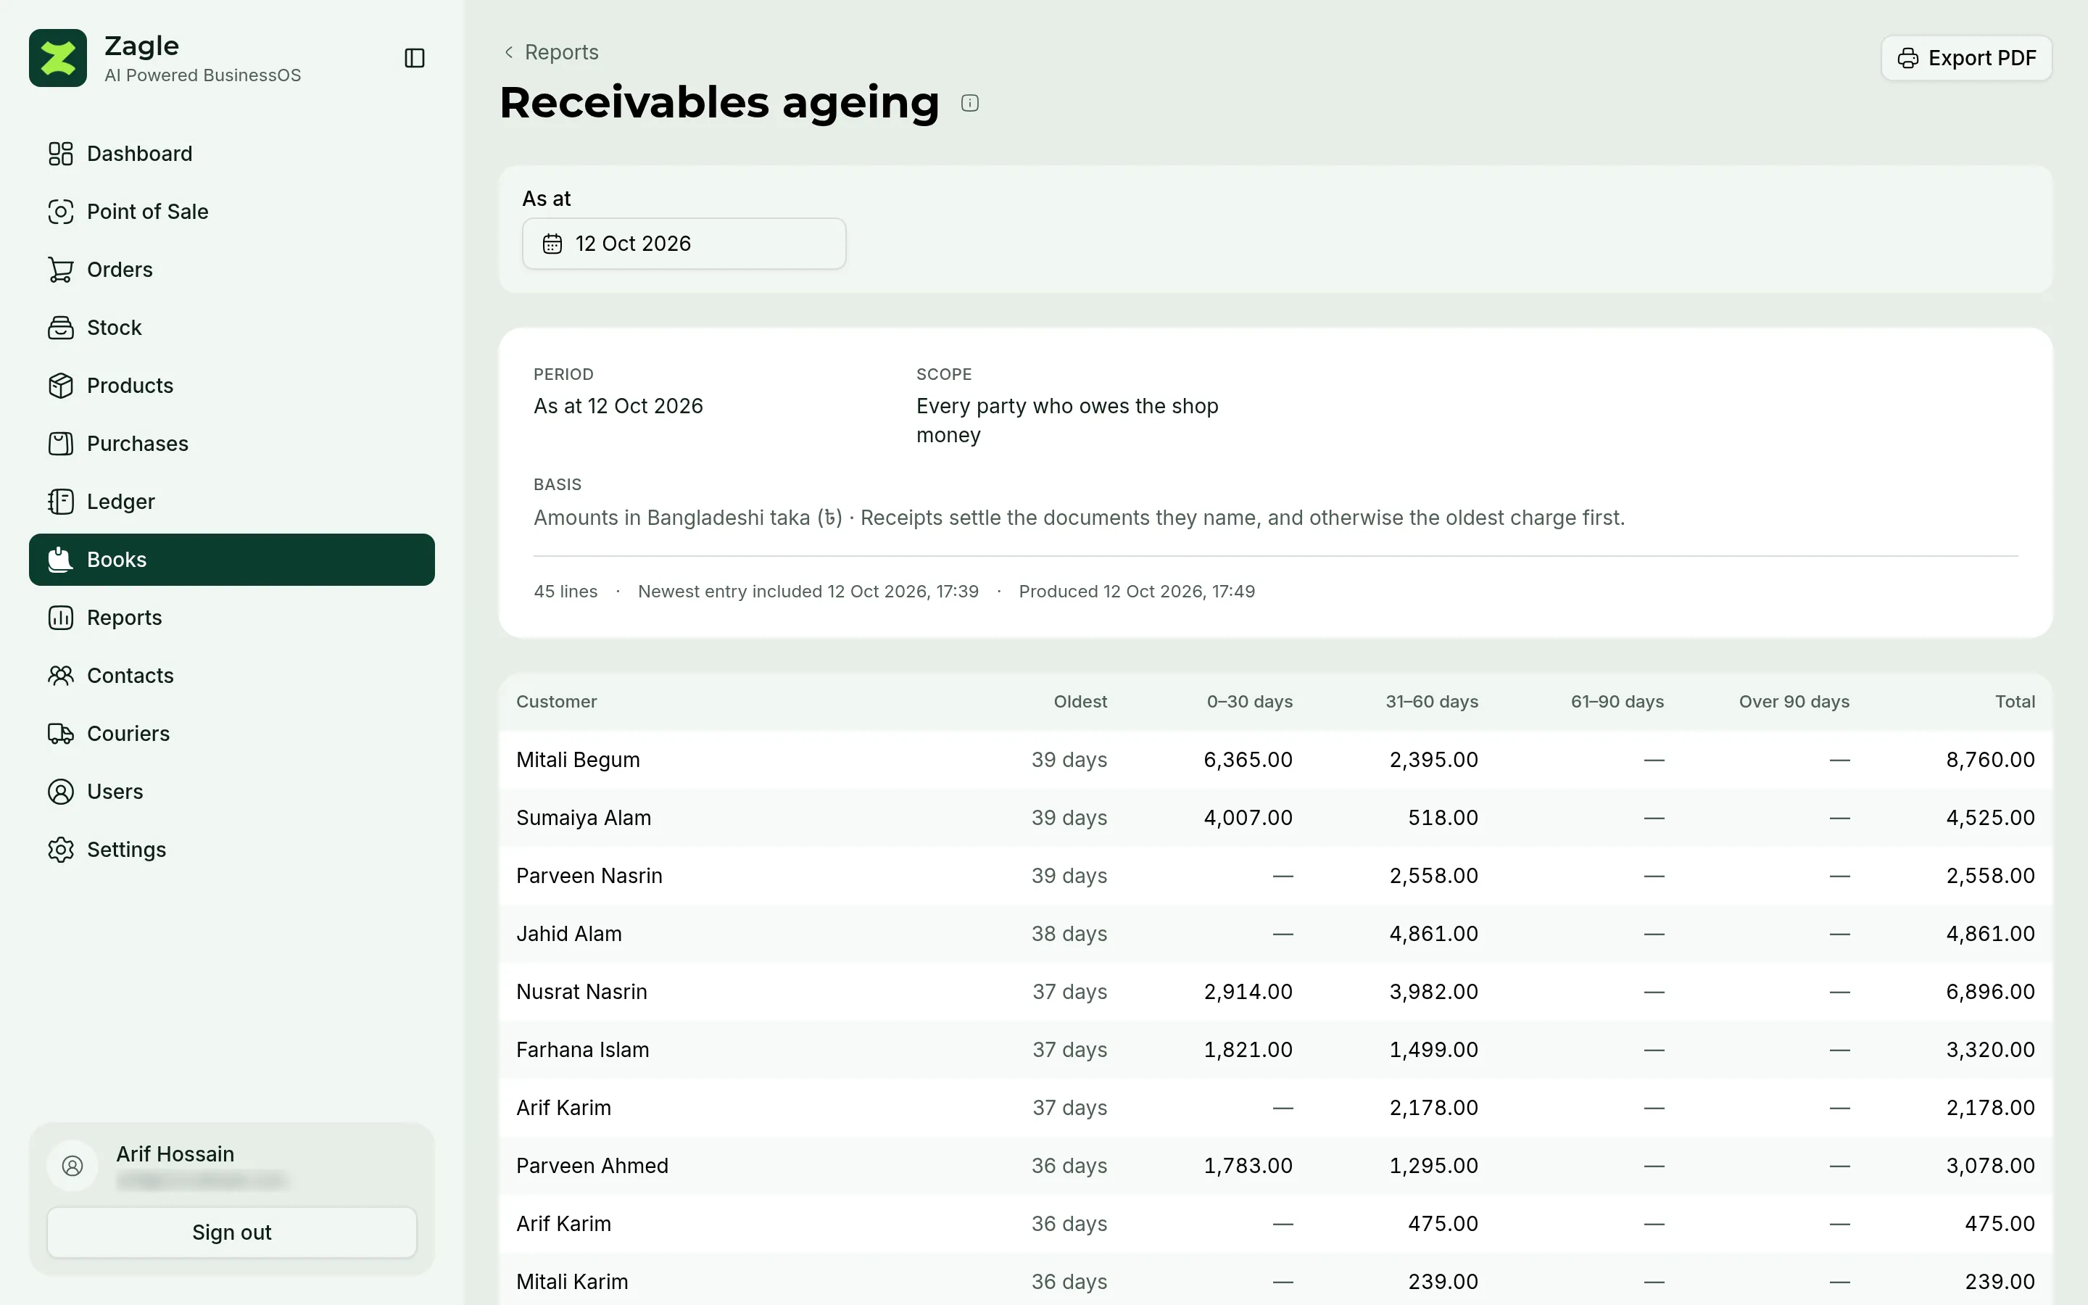This screenshot has width=2088, height=1305.
Task: Click the 8,760.00 total value
Action: 1989,760
